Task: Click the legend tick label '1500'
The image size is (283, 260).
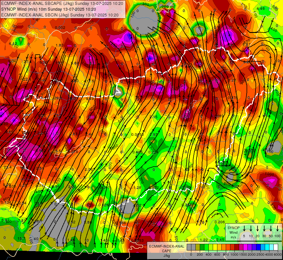Action: 243,255
